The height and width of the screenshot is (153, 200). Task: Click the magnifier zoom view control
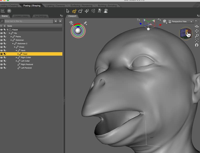[x=197, y=36]
